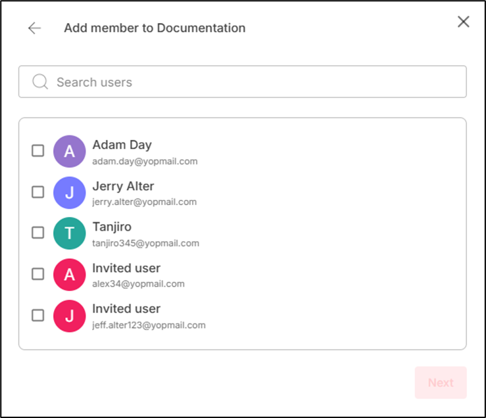Select the name Tanjiro
This screenshot has height=418, width=486.
(x=112, y=227)
